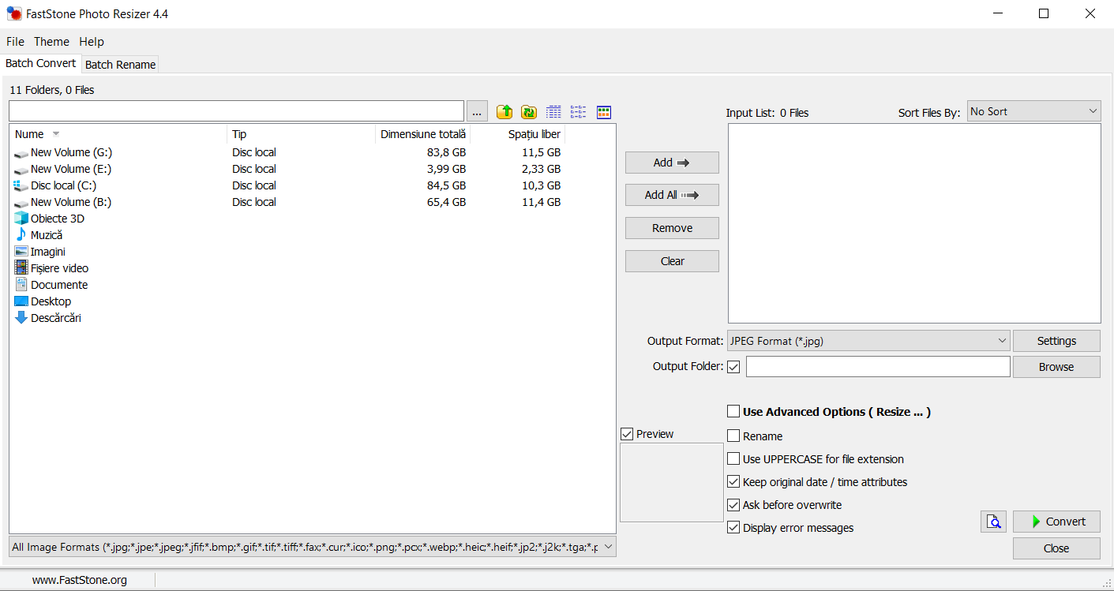Start conversion with Convert button
Image resolution: width=1114 pixels, height=591 pixels.
[1056, 522]
